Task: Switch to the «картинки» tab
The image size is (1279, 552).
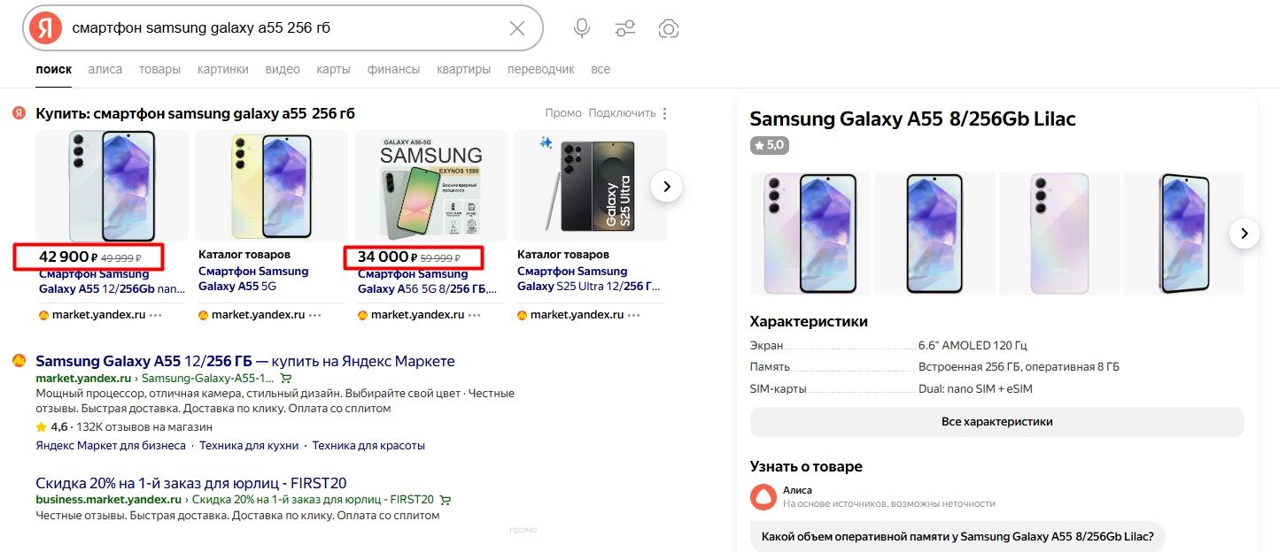Action: (223, 69)
